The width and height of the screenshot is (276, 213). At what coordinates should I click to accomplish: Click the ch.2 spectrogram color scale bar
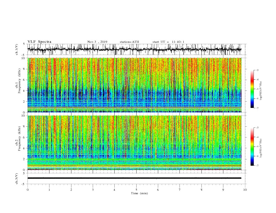point(252,147)
